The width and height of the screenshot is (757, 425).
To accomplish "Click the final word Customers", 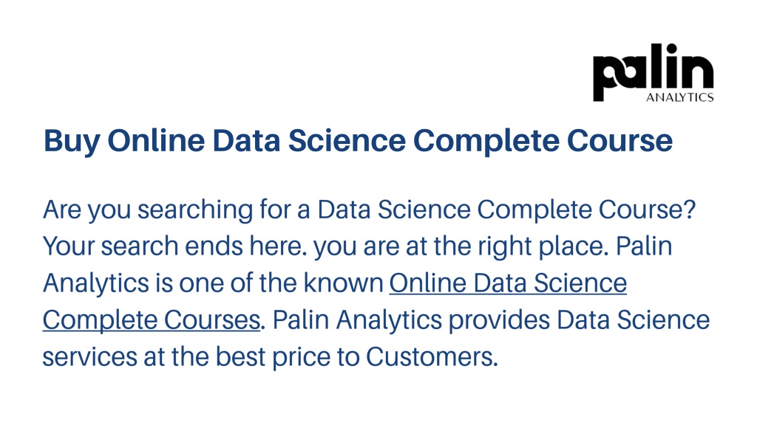I will tap(431, 357).
